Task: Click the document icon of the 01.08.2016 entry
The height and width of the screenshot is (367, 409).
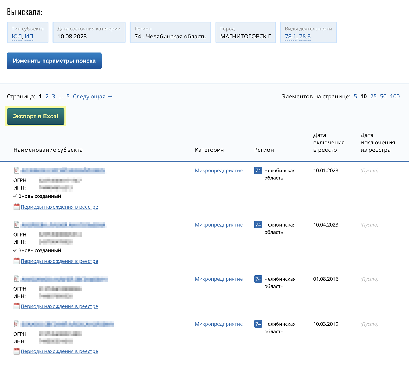Action: coord(16,279)
